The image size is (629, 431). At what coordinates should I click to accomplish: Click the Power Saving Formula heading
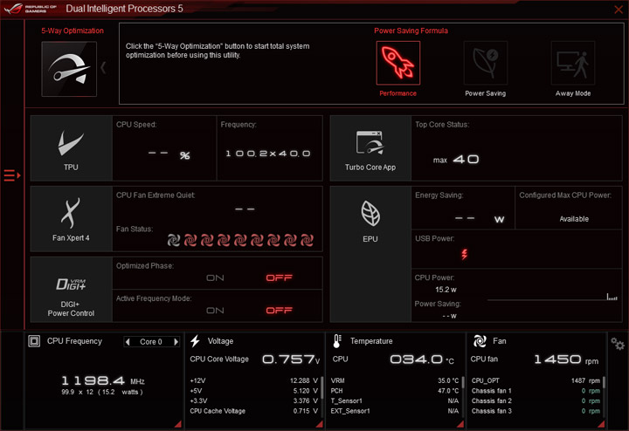pyautogui.click(x=411, y=31)
